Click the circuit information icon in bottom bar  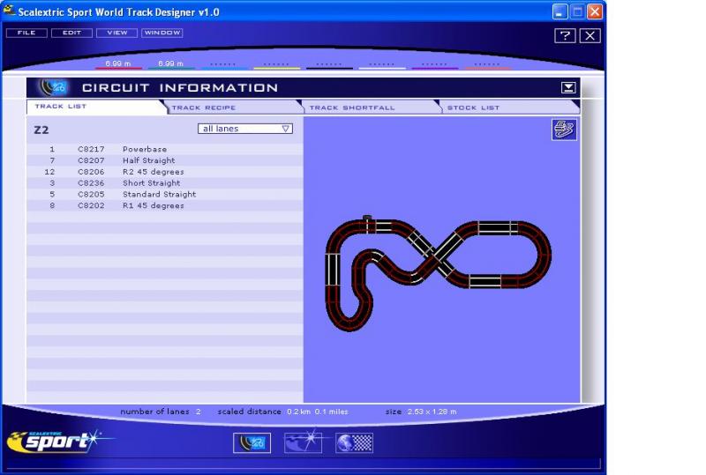[252, 443]
